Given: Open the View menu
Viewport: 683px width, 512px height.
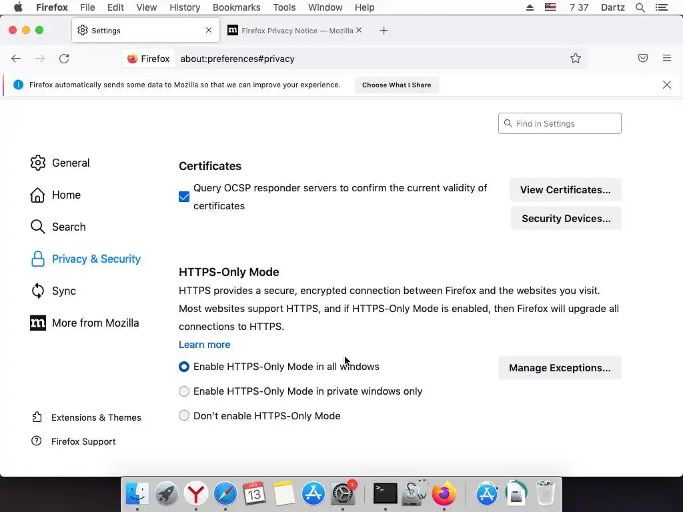Looking at the screenshot, I should pyautogui.click(x=146, y=7).
